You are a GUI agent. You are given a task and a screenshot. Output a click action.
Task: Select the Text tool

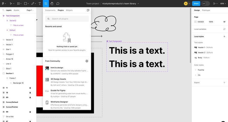pos(40,4)
